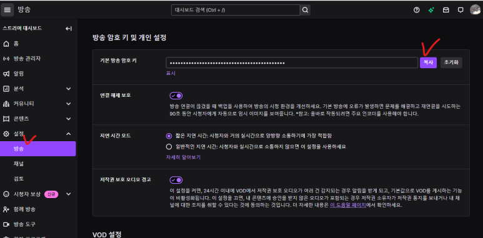Click the 스트리머 대시보드 title text
Viewport: 483px width, 238px height.
coord(22,28)
